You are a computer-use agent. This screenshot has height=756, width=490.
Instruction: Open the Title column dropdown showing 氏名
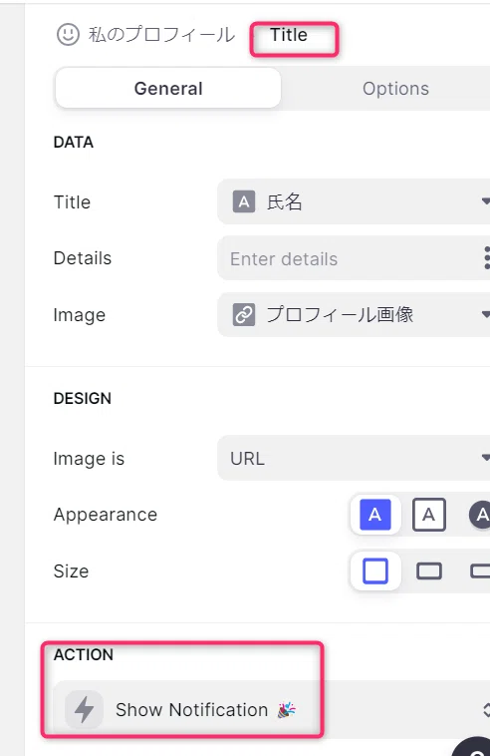pos(354,201)
